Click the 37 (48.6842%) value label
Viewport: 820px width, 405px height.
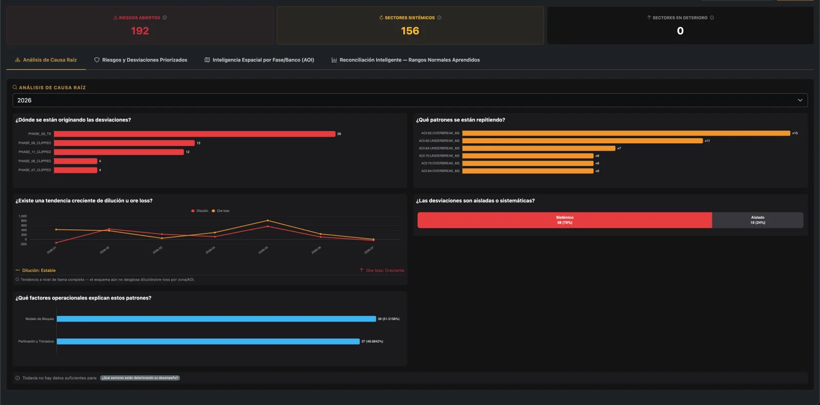click(372, 342)
